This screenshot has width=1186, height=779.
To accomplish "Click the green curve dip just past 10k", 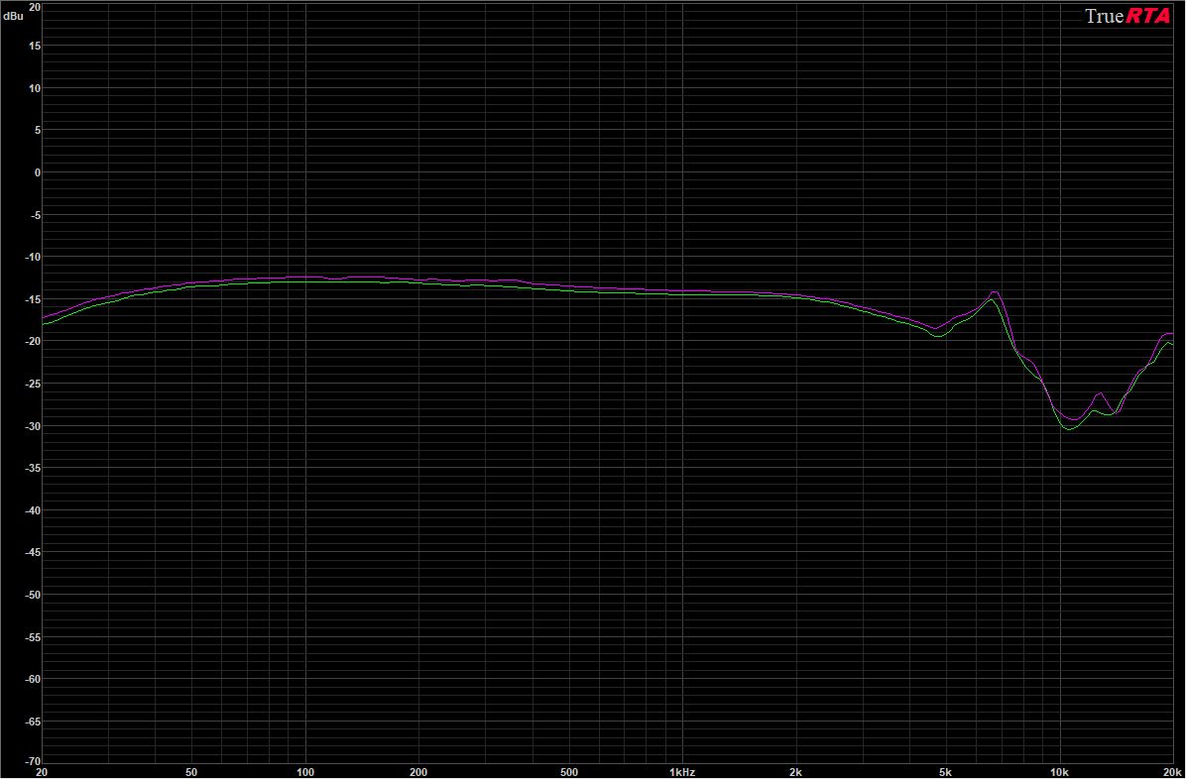I will pos(1069,429).
